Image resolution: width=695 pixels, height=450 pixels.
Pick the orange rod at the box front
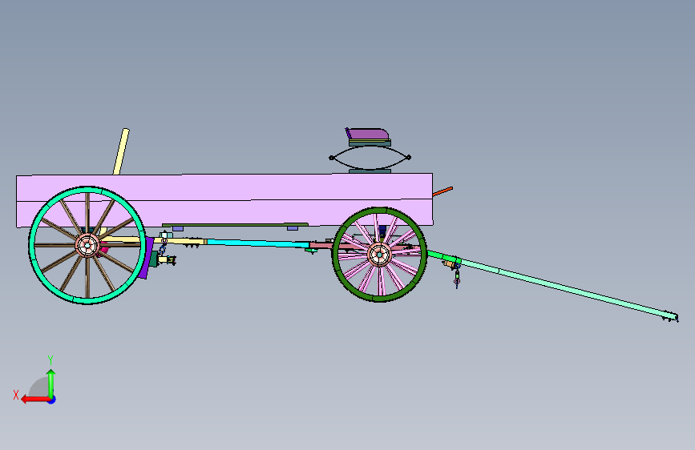pyautogui.click(x=442, y=191)
